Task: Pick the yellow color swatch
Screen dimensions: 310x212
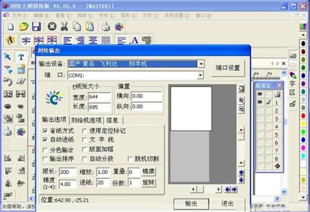Action: pos(303,124)
